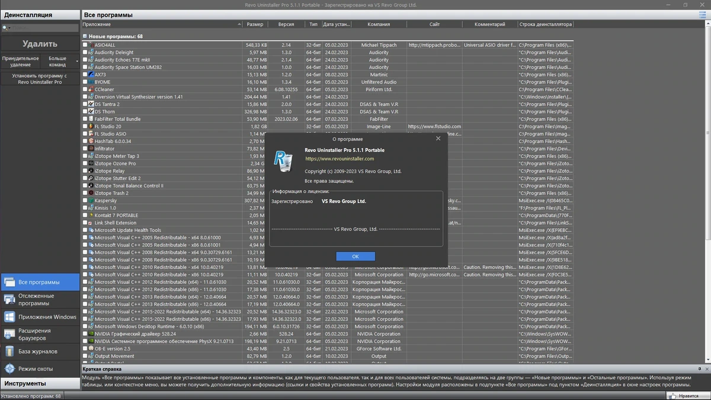711x400 pixels.
Task: Tick the Microsoft Update Health Tools checkbox
Action: (x=85, y=230)
